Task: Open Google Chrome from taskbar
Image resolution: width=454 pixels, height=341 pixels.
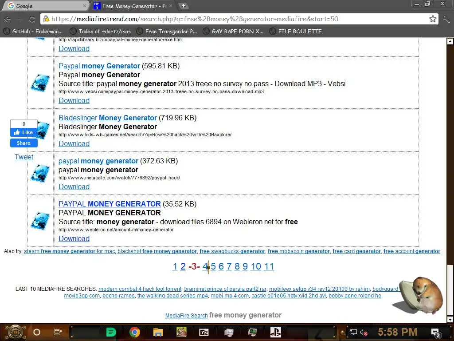Action: coord(135,332)
